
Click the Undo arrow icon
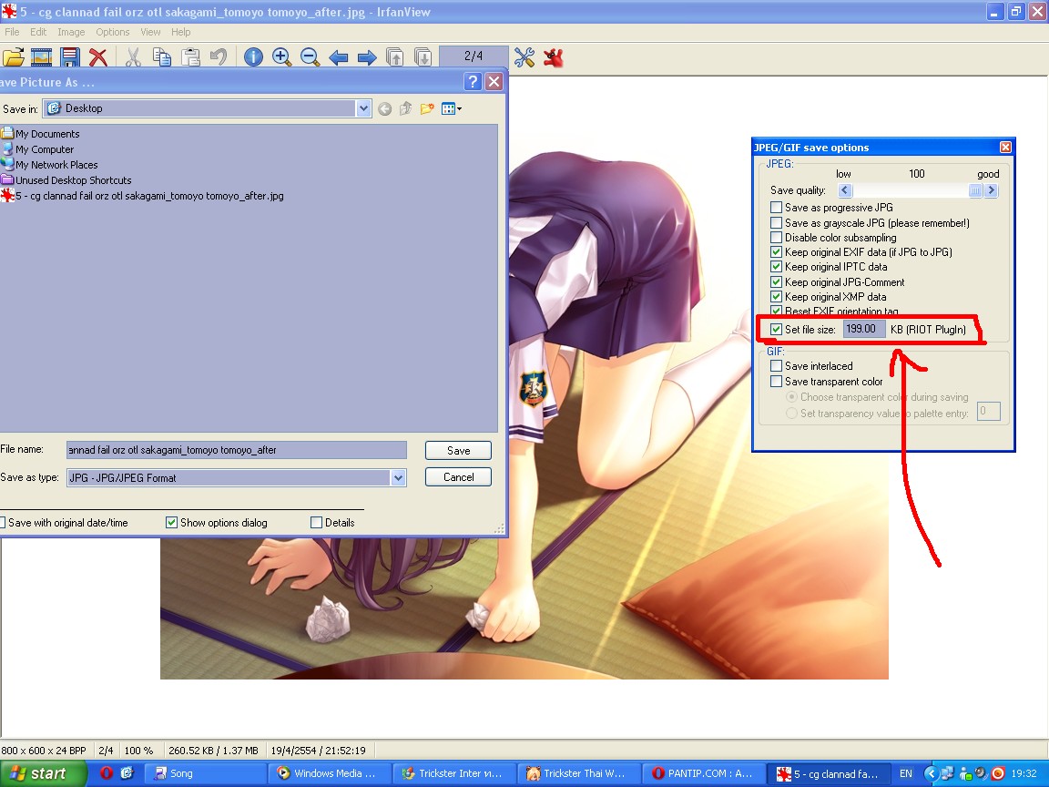coord(219,57)
